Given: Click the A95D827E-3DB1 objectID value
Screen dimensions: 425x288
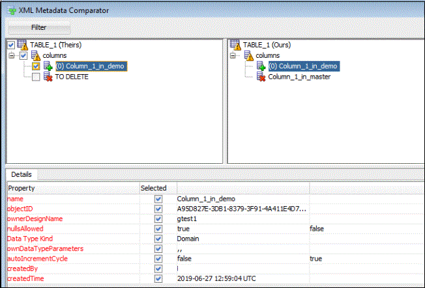Looking at the screenshot, I should (241, 209).
